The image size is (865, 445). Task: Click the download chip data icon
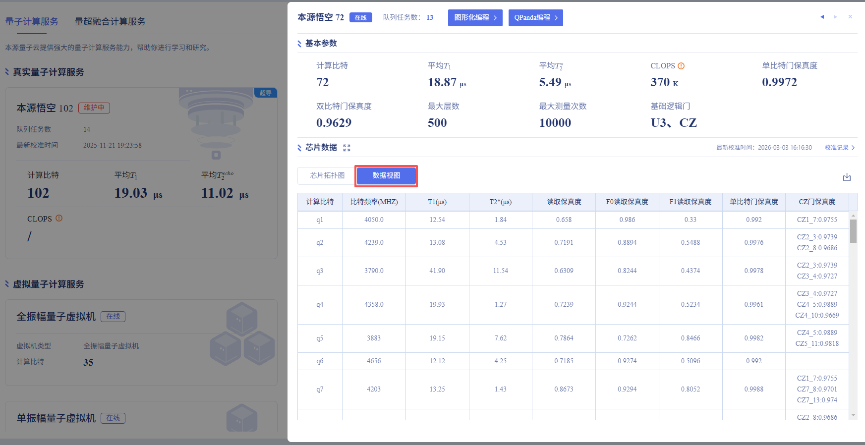pos(847,177)
